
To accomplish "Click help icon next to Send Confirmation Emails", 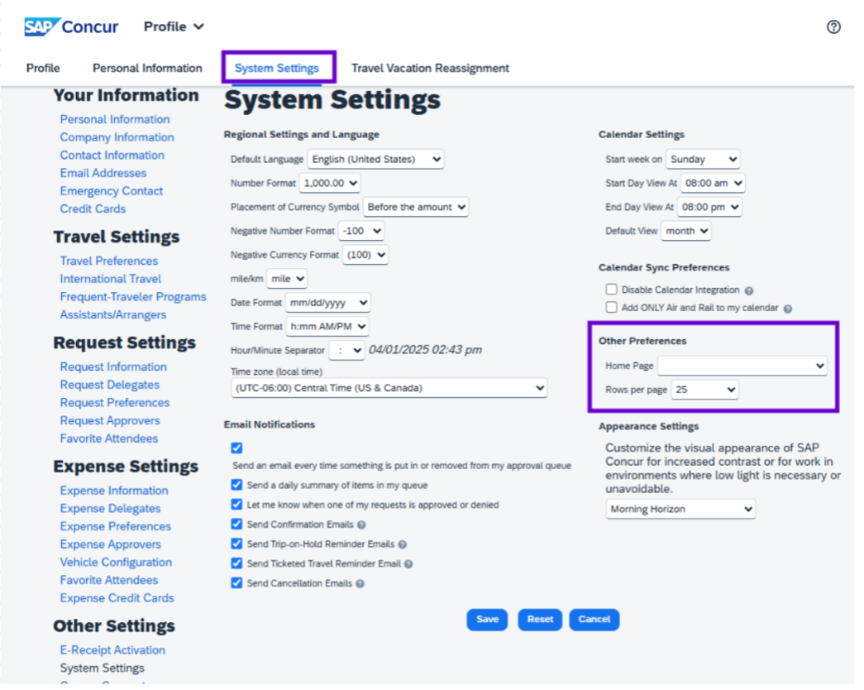I will coord(361,525).
